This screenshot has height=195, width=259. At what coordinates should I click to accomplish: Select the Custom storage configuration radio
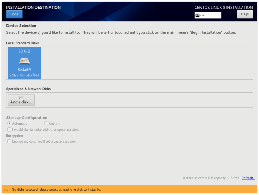(x=46, y=123)
